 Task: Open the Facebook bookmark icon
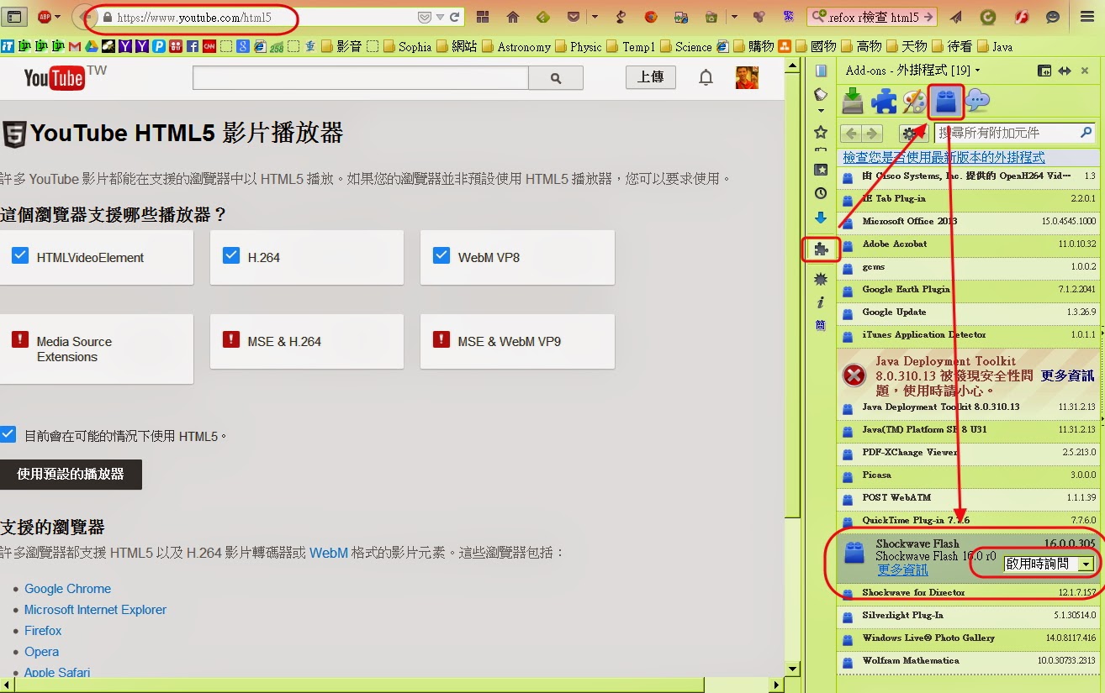[193, 47]
